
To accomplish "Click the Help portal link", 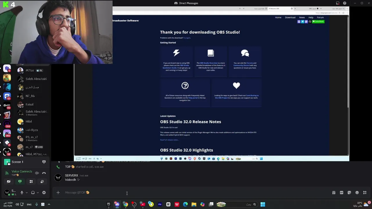I will (x=193, y=98).
